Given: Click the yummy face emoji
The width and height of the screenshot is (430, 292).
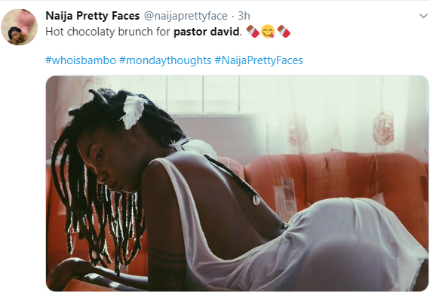Looking at the screenshot, I should click(268, 31).
